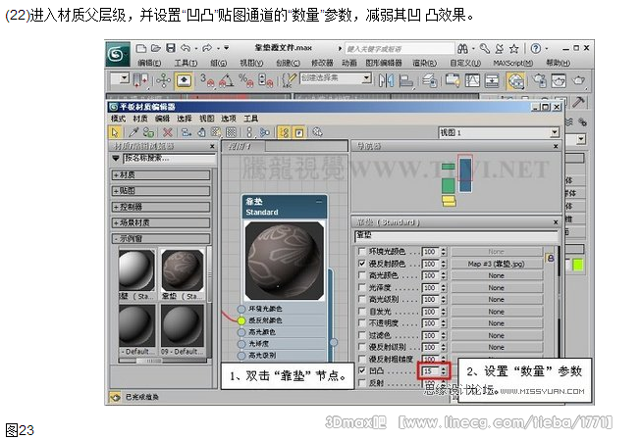
Task: Expand the 贴图 group in material browser
Action: tap(161, 191)
